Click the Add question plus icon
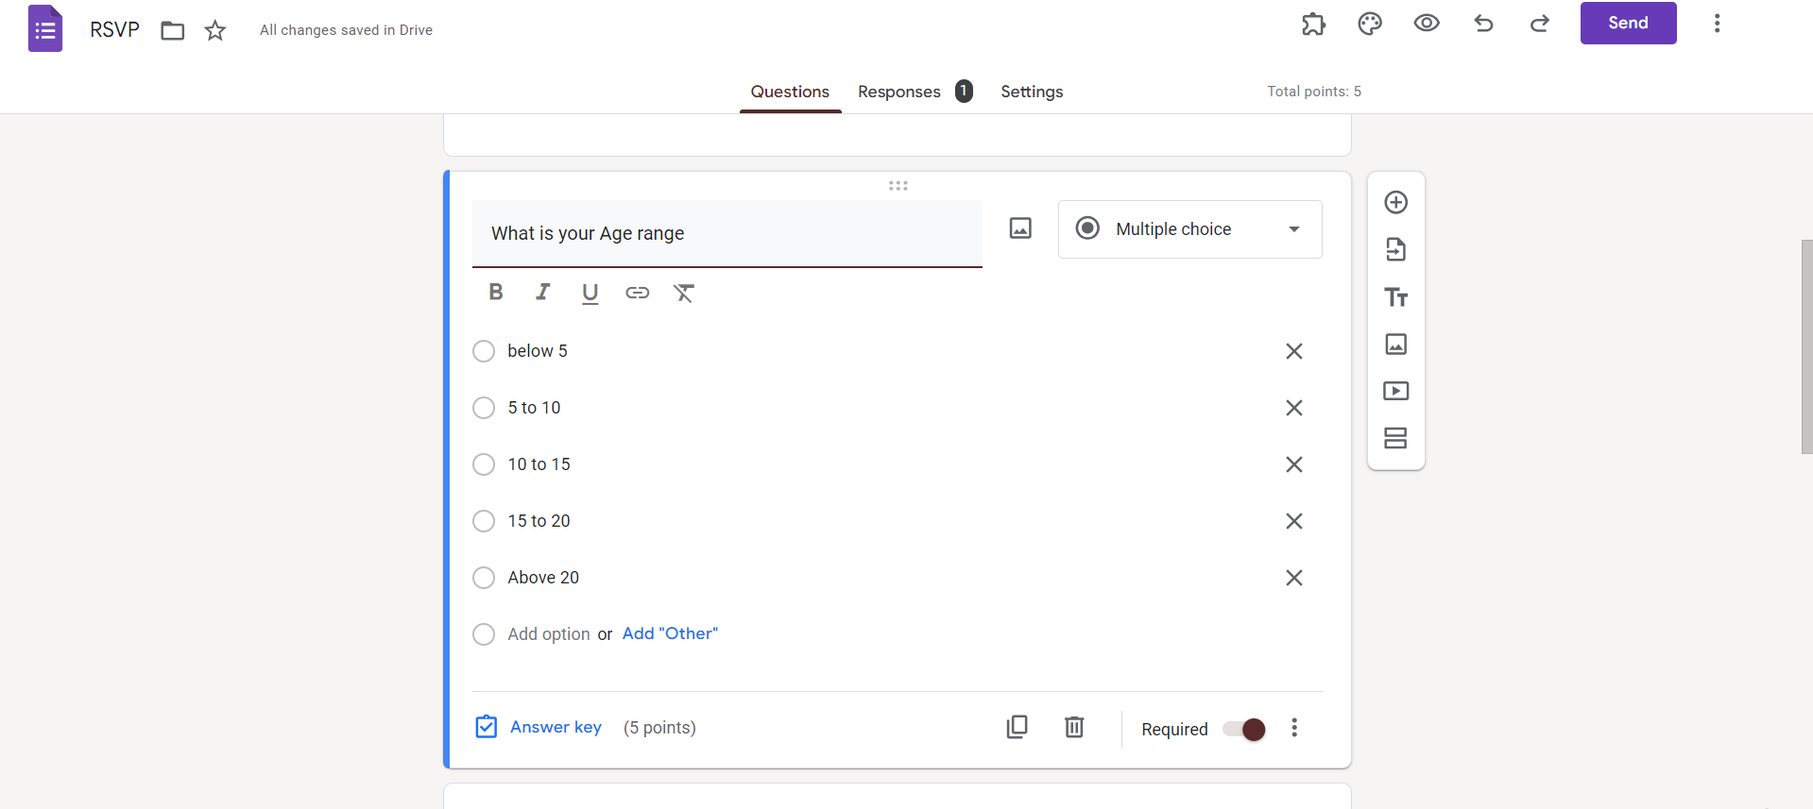 click(1395, 202)
